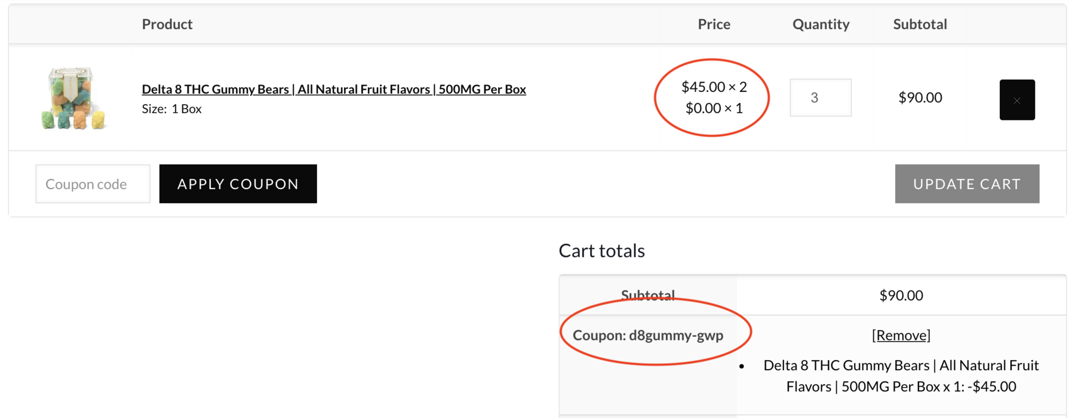Remove the d8gummy-gwp coupon via [Remove] link

tap(901, 335)
